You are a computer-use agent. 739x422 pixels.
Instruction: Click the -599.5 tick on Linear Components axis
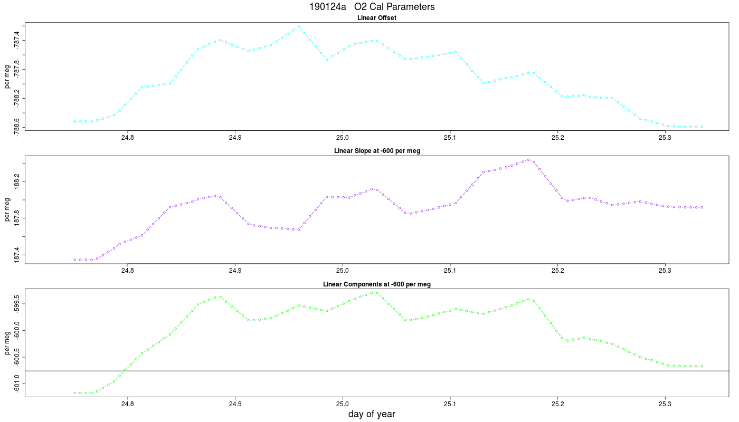coord(17,304)
